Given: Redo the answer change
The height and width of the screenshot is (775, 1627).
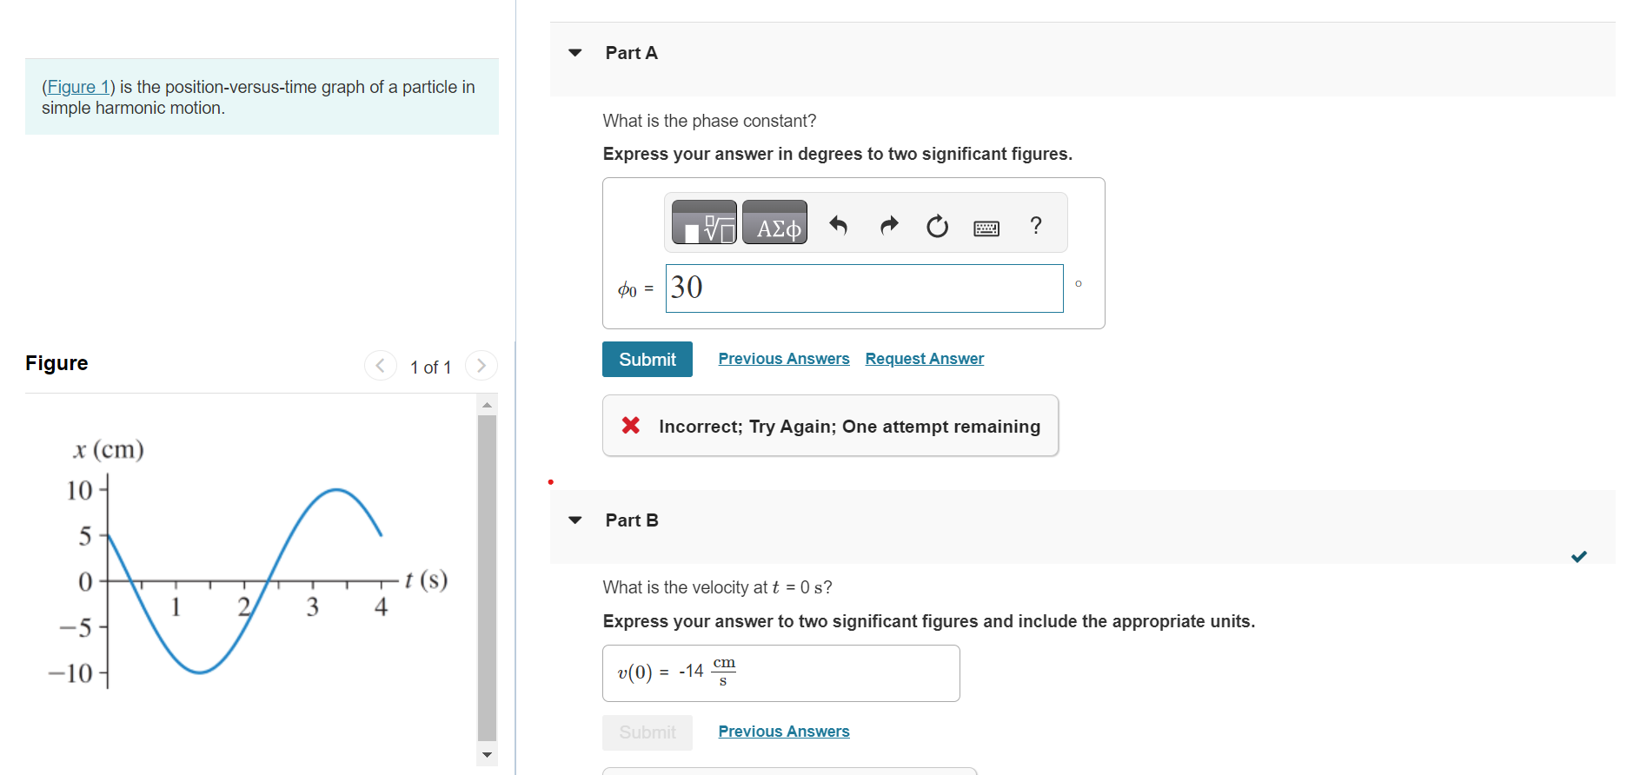Looking at the screenshot, I should coord(888,225).
